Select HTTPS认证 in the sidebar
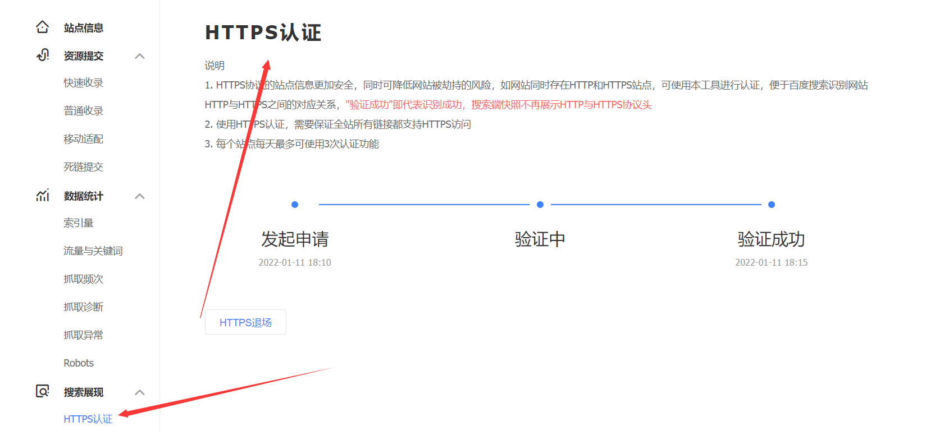 tap(88, 419)
